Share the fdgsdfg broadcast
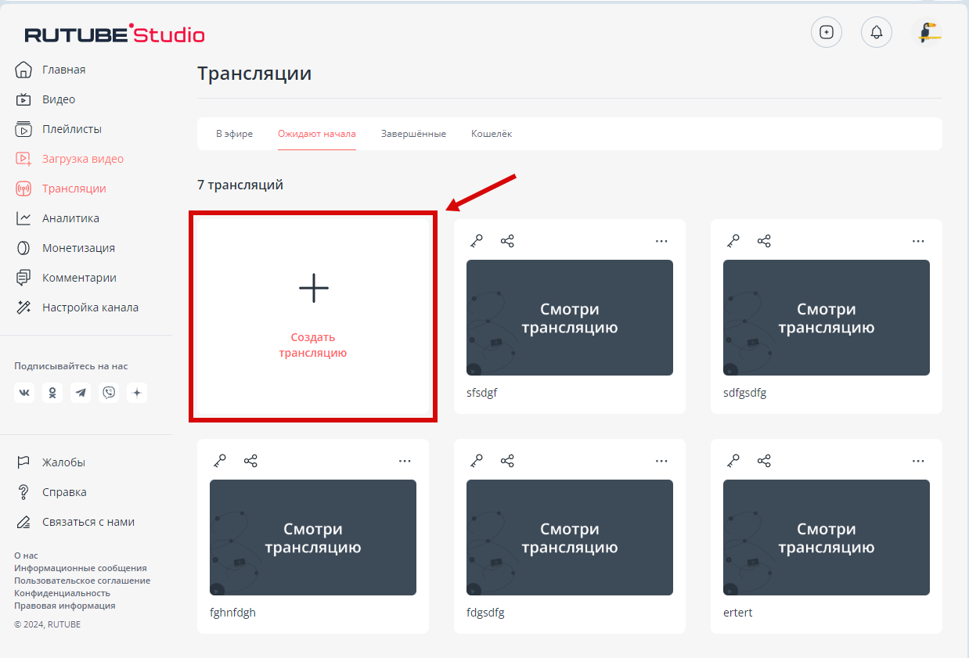 tap(507, 461)
